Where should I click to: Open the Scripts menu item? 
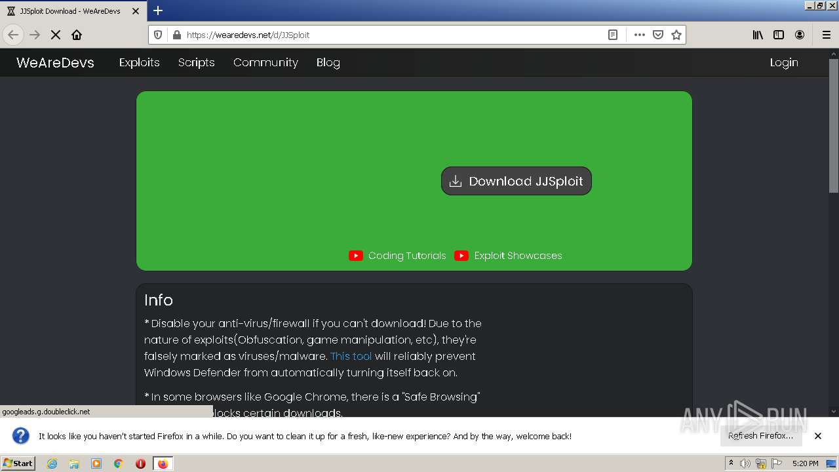click(x=196, y=62)
